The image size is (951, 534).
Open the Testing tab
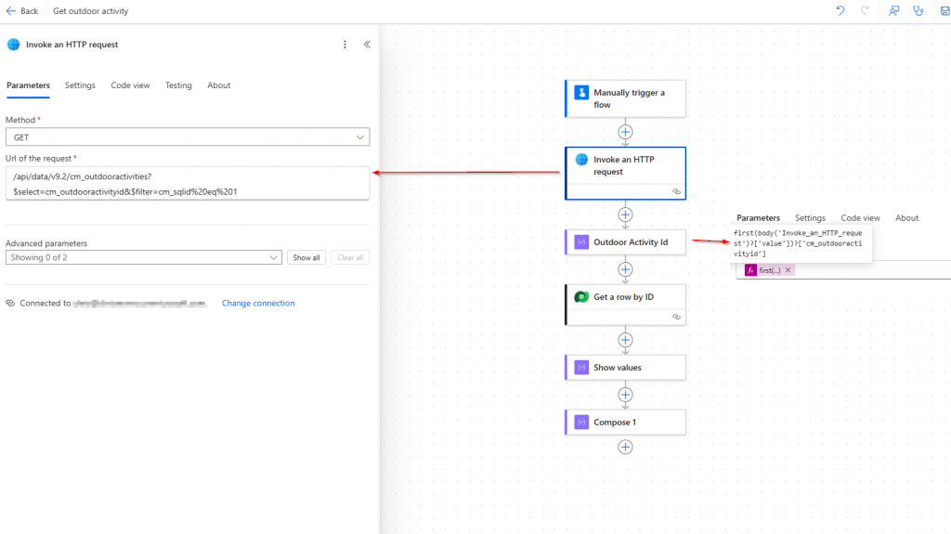tap(178, 85)
